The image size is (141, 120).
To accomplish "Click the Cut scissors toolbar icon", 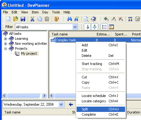I will click(x=33, y=19).
